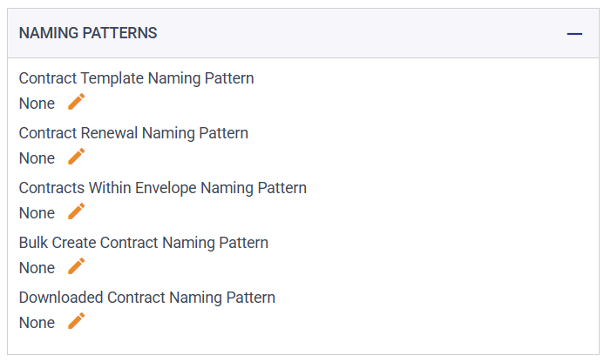Viewport: 604px width, 362px height.
Task: Select the None value under Contract Renewal
Action: [x=37, y=158]
